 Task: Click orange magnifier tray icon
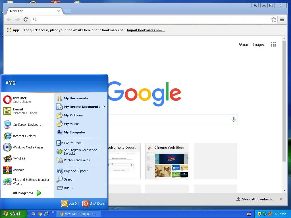pos(270,214)
